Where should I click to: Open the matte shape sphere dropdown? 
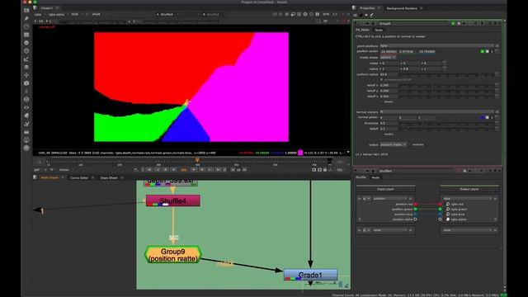[388, 58]
